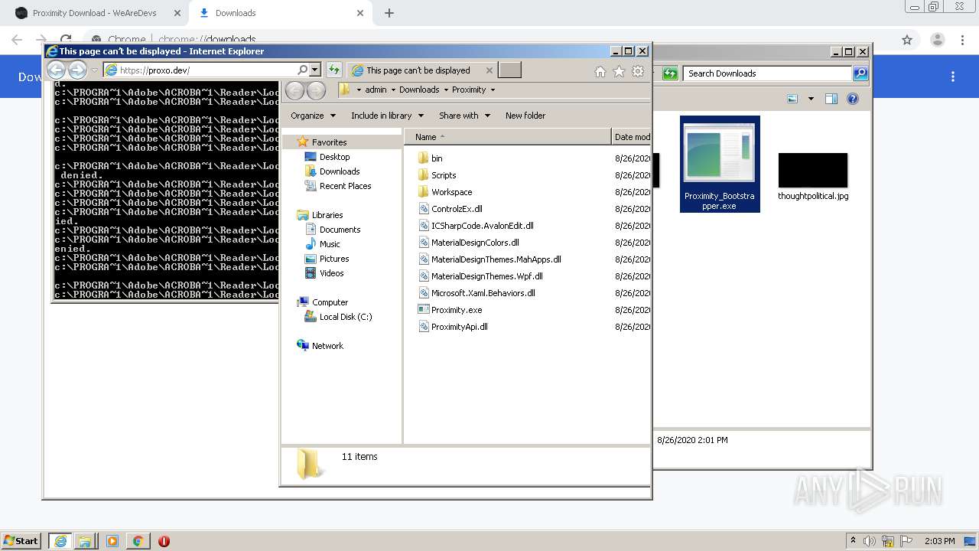The width and height of the screenshot is (979, 551).
Task: Expand the recent pages arrow beside IE forward button
Action: point(95,70)
